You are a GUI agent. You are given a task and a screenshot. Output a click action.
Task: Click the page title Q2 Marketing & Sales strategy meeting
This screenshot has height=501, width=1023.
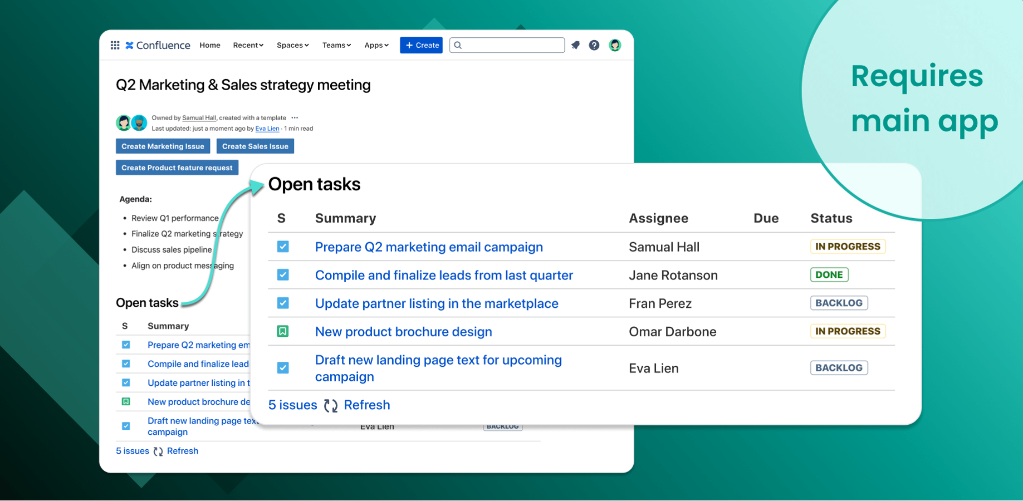point(243,85)
